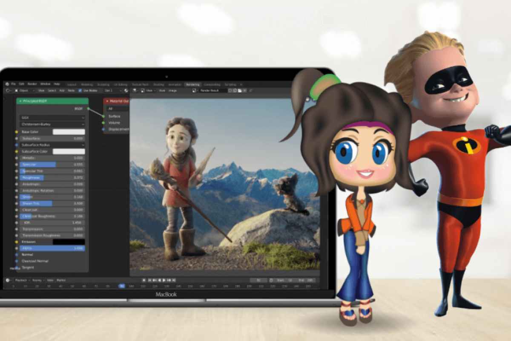Open the image browse icon beside Render Result
The height and width of the screenshot is (341, 511).
click(194, 90)
